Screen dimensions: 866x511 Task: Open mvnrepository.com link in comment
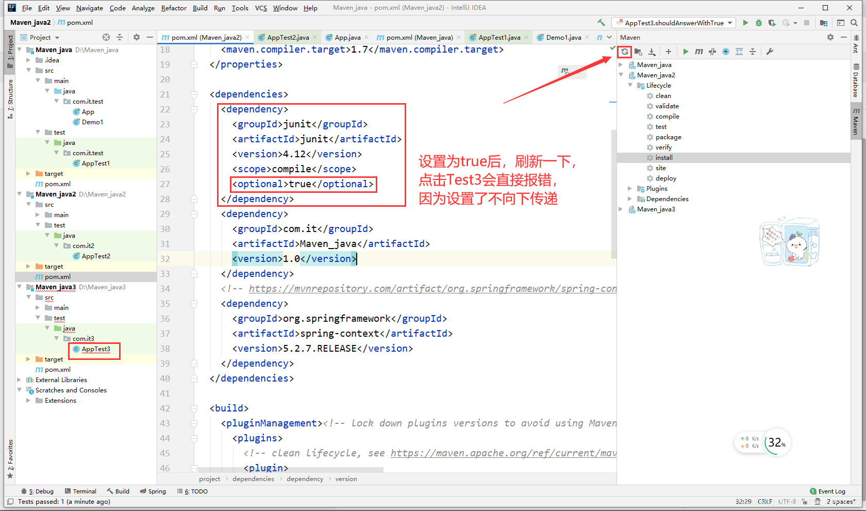(x=432, y=289)
